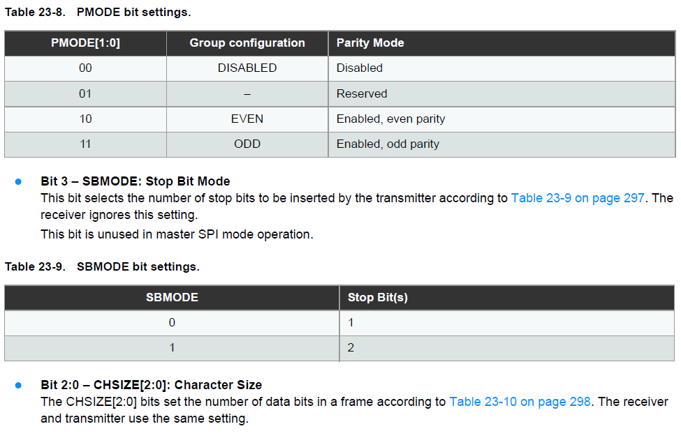Click the blue bullet beside Bit 2:0 CHSIZE
The width and height of the screenshot is (681, 438).
[18, 386]
